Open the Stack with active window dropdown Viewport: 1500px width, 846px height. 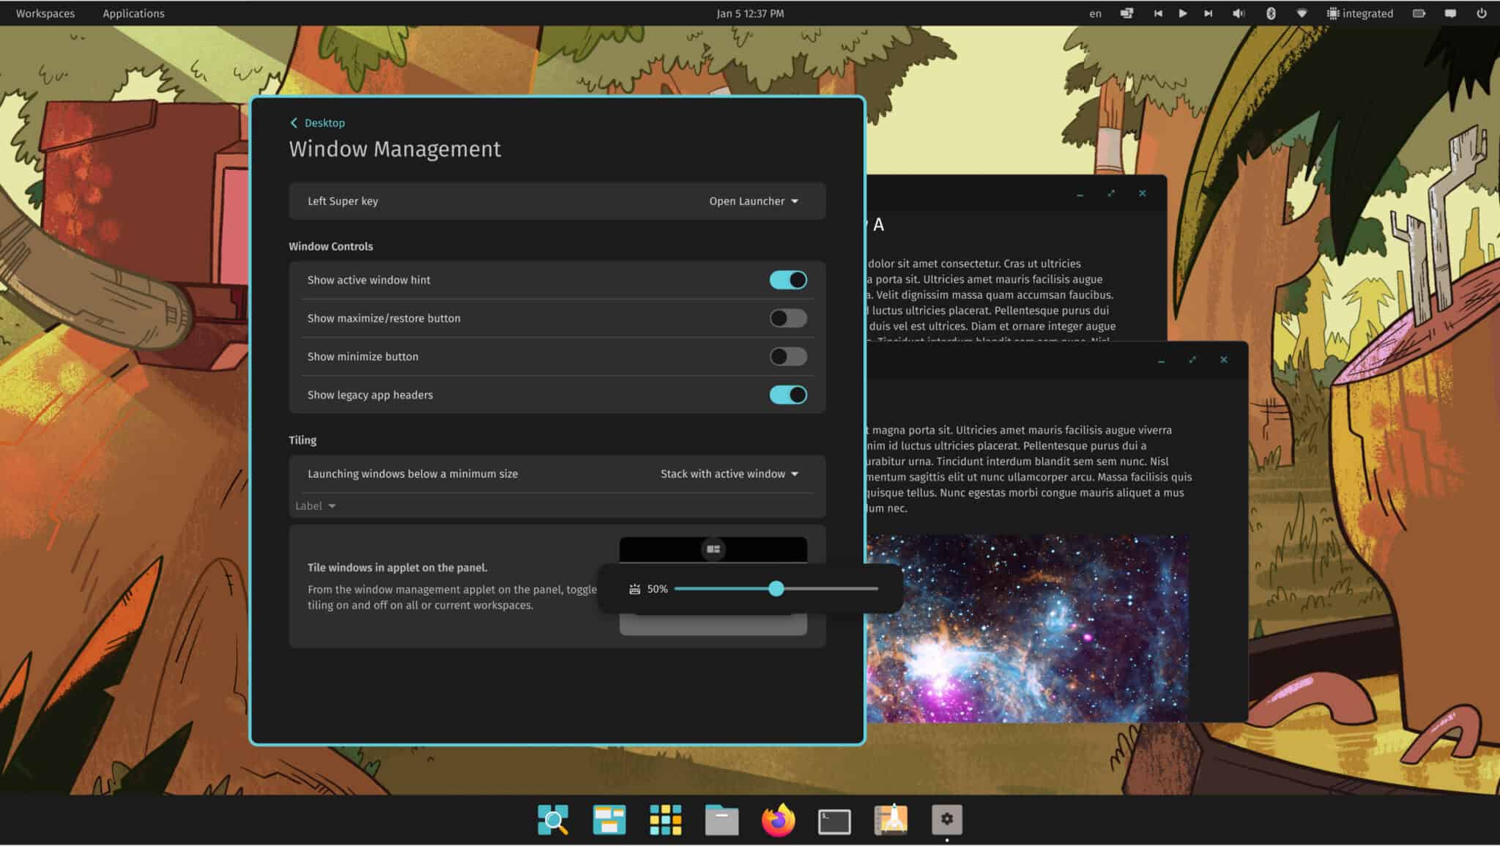point(728,474)
